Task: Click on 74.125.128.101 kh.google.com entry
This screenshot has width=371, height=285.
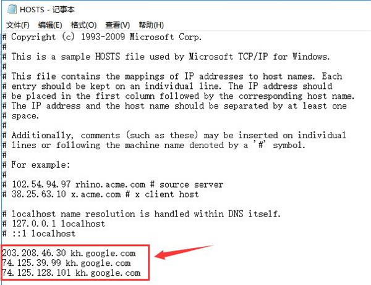Action: [x=71, y=273]
